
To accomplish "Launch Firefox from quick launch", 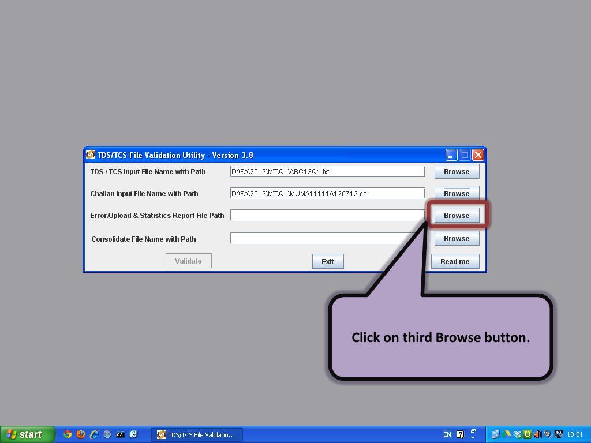I will pyautogui.click(x=81, y=434).
